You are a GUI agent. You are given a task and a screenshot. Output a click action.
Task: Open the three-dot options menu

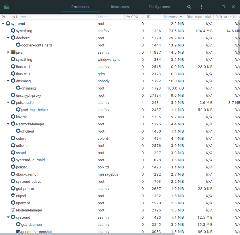pos(201,7)
